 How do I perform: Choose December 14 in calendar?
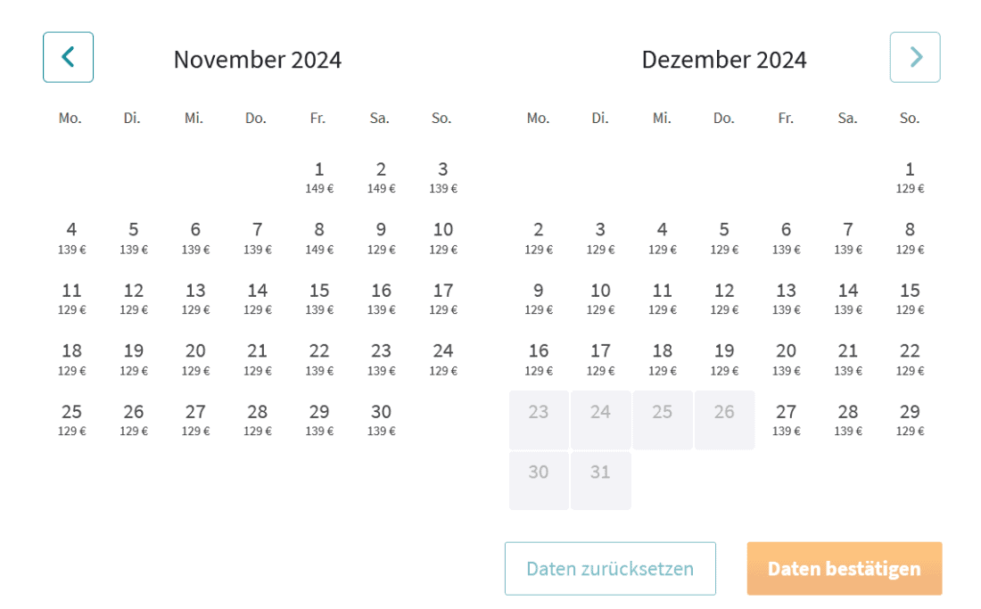848,298
